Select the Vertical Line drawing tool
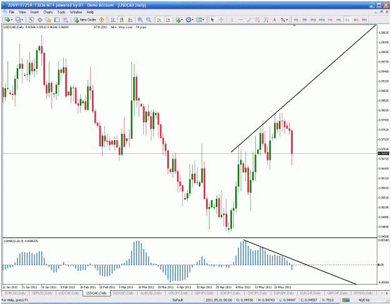 [x=232, y=19]
